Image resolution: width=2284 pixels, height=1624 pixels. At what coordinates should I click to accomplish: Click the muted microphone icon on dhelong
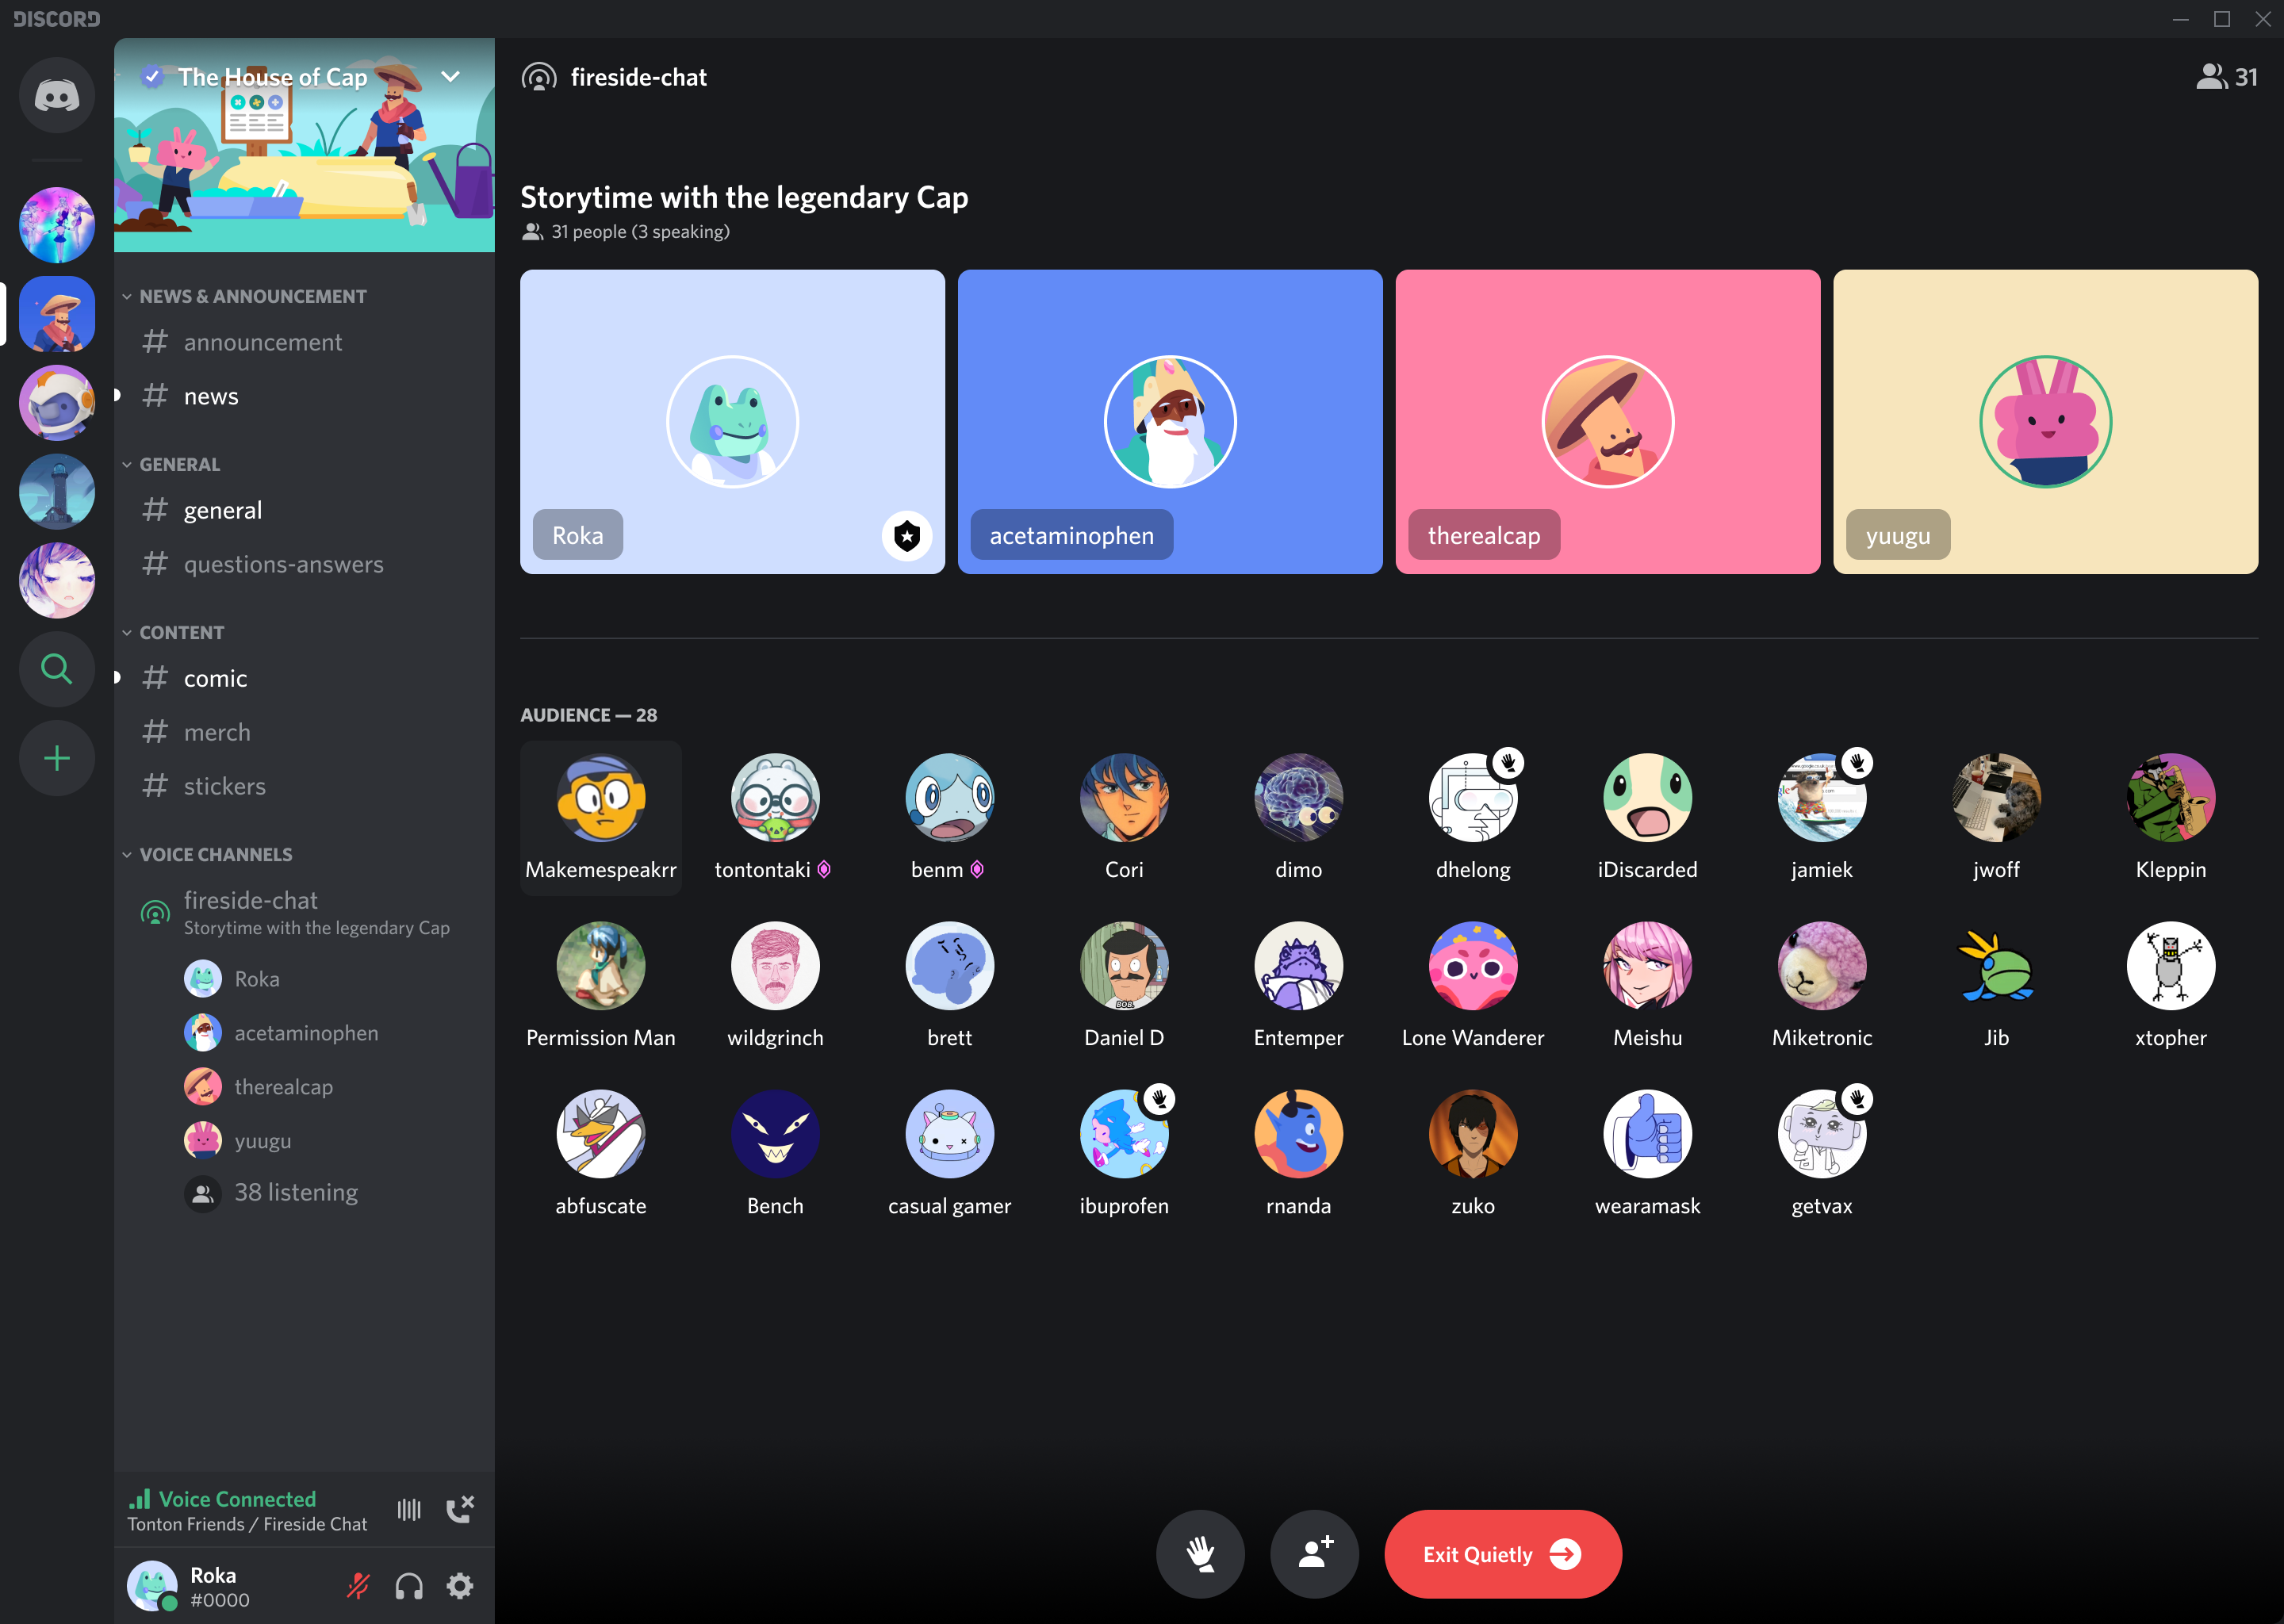(x=1509, y=761)
